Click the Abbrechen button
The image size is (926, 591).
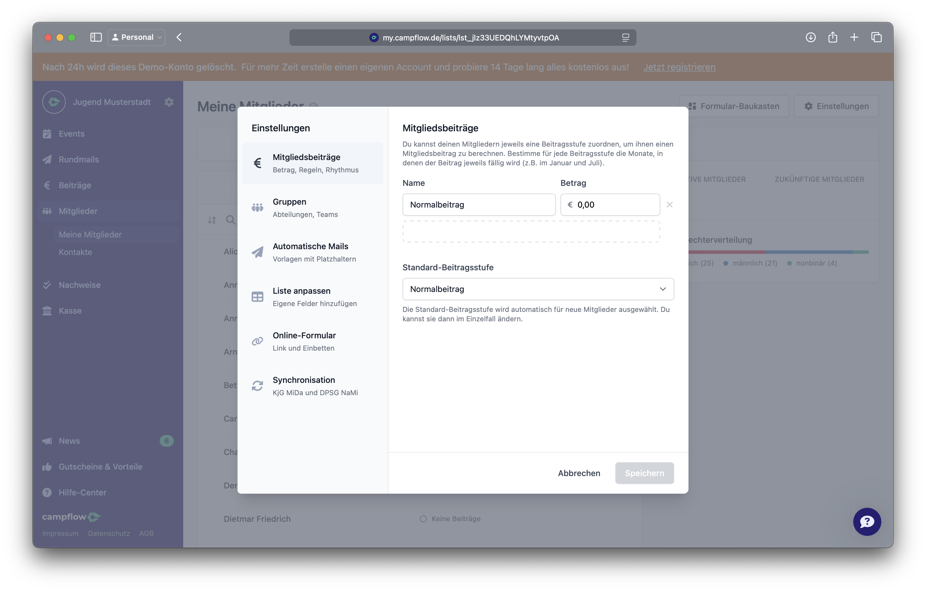579,473
